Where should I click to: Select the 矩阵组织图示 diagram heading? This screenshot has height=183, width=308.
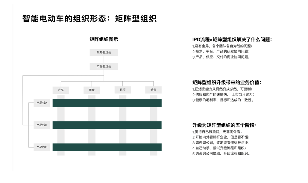click(104, 39)
